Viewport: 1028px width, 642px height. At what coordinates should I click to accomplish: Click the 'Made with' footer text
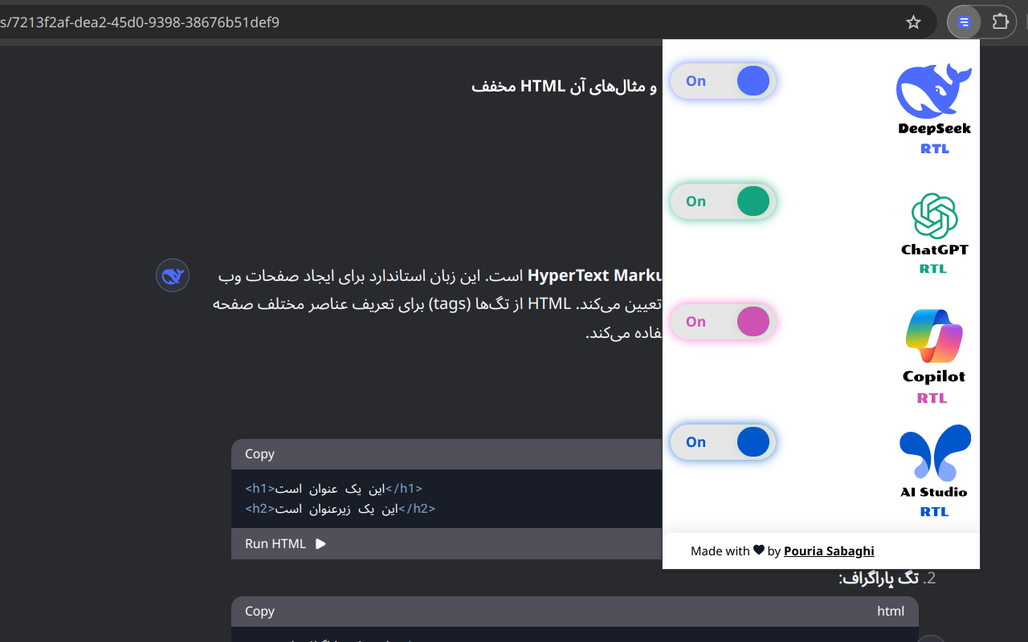click(x=720, y=551)
